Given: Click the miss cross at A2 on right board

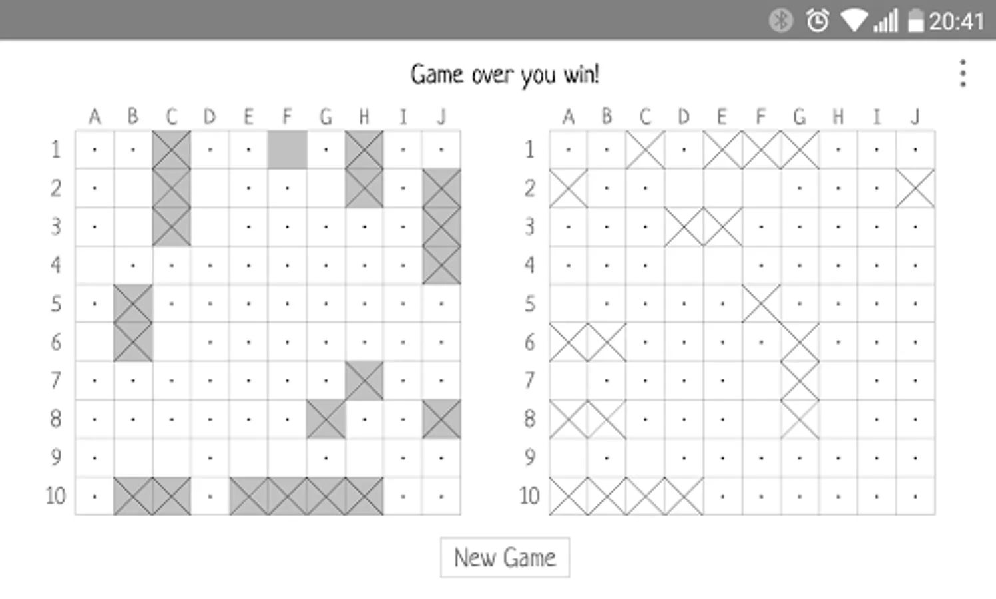Looking at the screenshot, I should coord(569,188).
